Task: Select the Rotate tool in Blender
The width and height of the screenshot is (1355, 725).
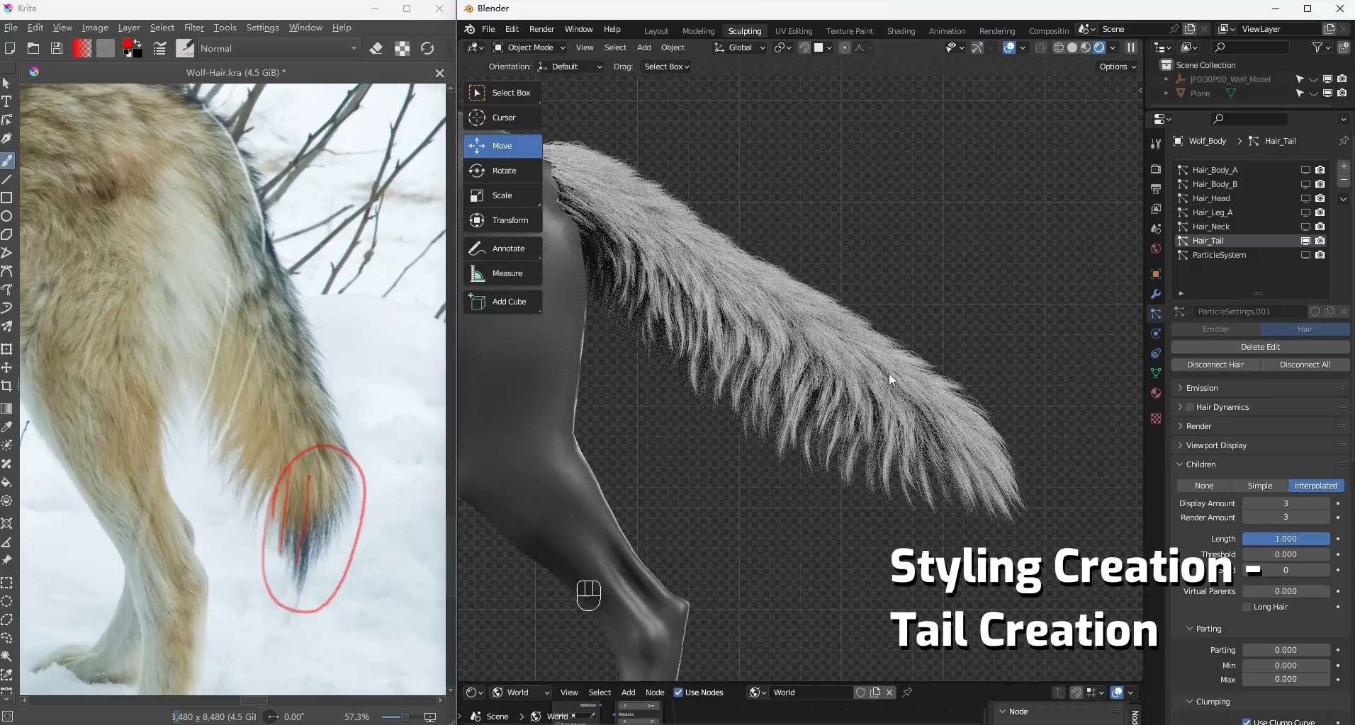Action: (502, 171)
